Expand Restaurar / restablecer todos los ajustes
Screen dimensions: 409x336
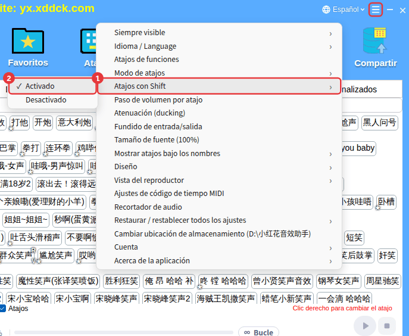click(x=219, y=220)
